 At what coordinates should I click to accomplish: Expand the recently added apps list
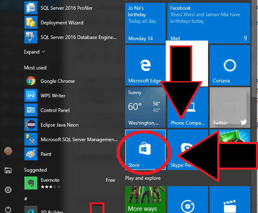coord(35,52)
